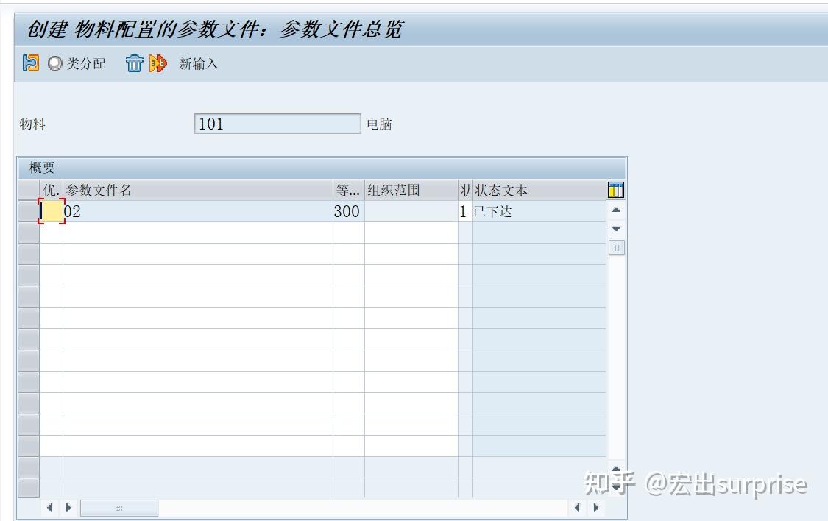
Task: Click the 组织范围 column header
Action: click(x=389, y=190)
